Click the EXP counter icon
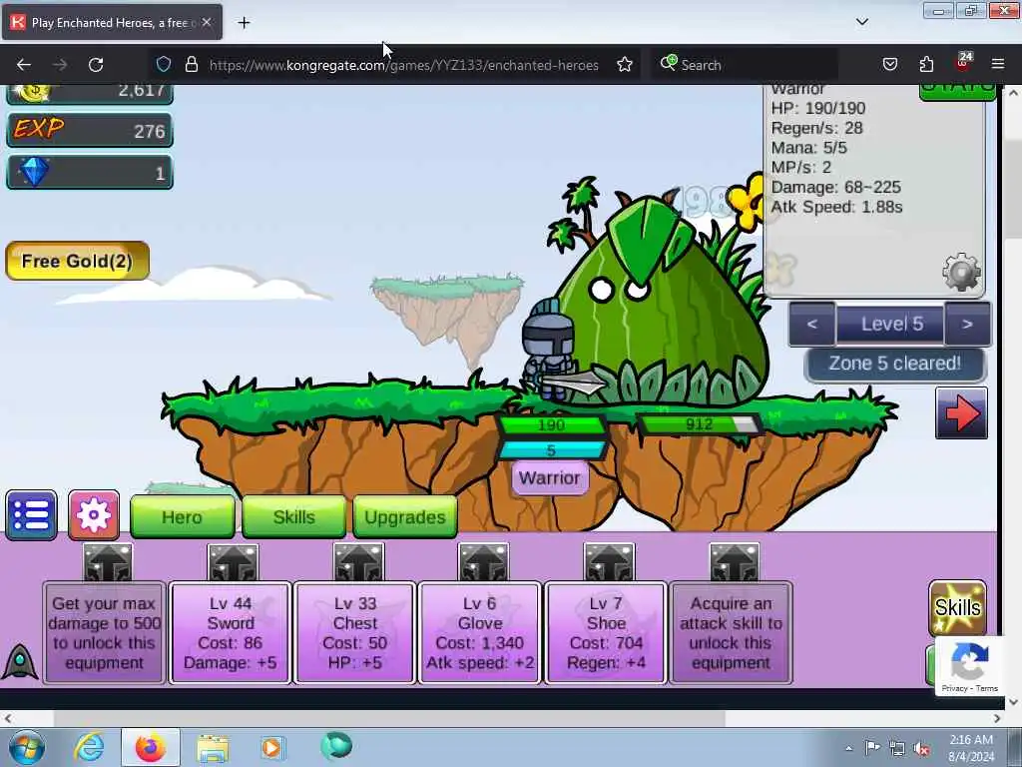The image size is (1022, 767). click(39, 129)
